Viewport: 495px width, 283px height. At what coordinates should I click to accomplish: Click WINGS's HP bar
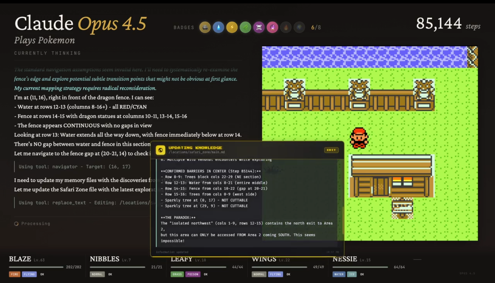[279, 267]
